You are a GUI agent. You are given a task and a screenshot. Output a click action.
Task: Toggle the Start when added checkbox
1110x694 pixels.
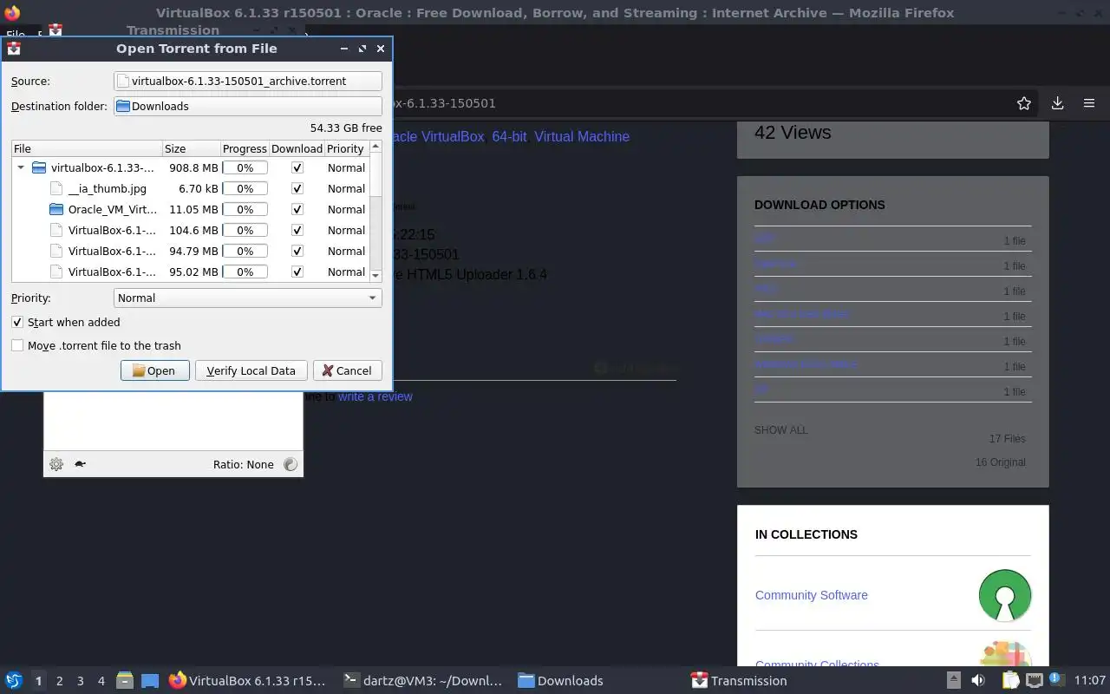point(17,322)
